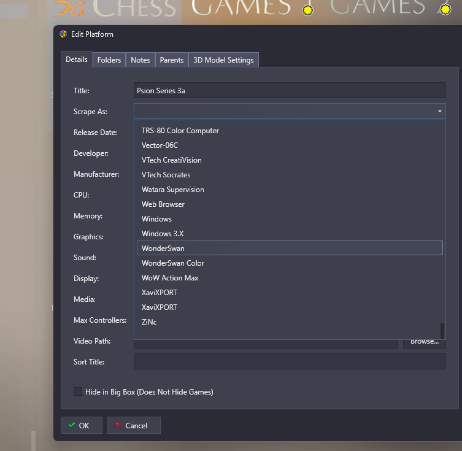
Task: Toggle Hide in Big Box checkbox
Action: [x=78, y=391]
